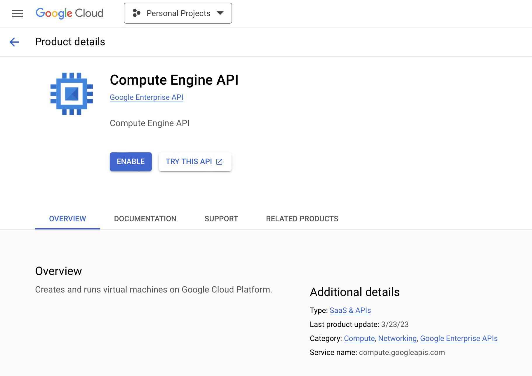View the RELATED PRODUCTS tab
532x376 pixels.
pyautogui.click(x=302, y=218)
